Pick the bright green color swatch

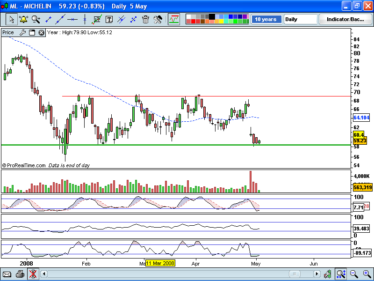(236, 21)
